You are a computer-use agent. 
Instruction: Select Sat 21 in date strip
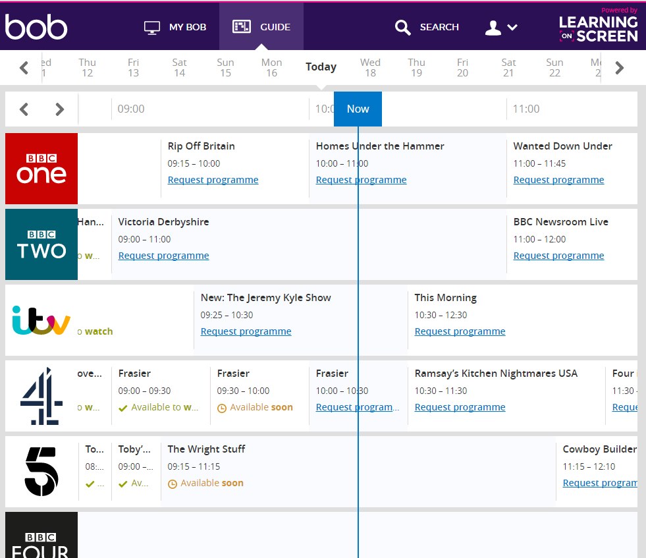pos(508,68)
